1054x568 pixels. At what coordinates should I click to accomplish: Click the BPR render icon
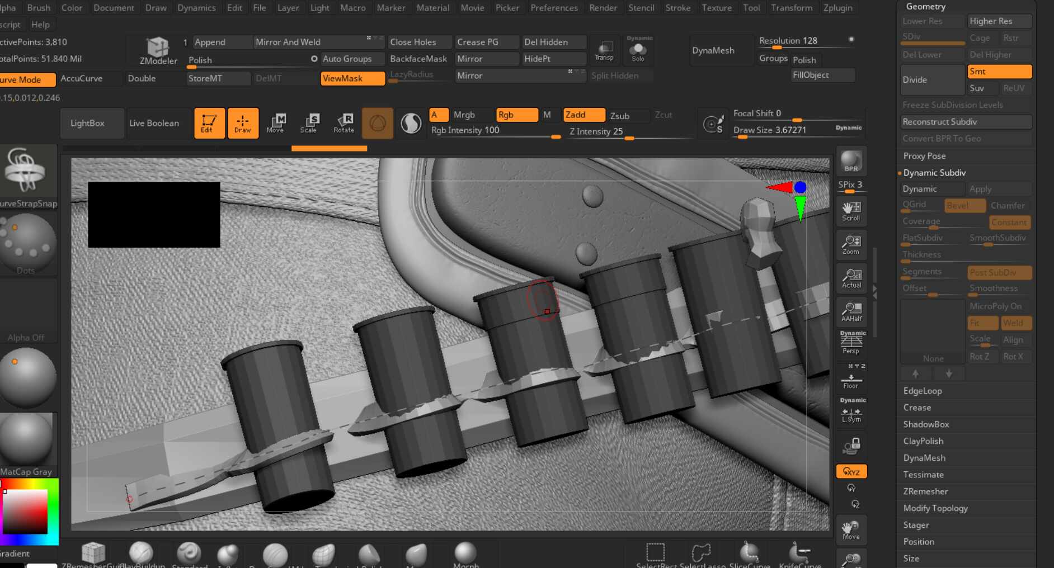[851, 161]
